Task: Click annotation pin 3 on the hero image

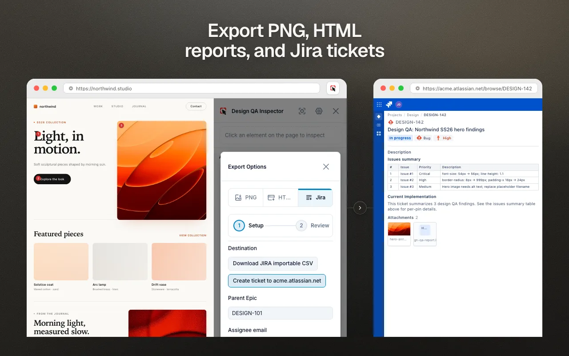Action: pos(121,125)
